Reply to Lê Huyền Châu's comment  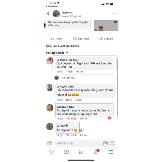tap(79, 100)
